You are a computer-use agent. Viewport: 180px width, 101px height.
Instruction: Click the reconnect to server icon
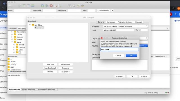pos(60,6)
